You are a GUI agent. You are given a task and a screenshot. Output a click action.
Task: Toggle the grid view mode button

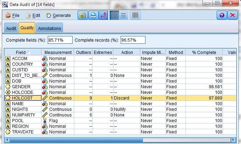[x=114, y=16]
